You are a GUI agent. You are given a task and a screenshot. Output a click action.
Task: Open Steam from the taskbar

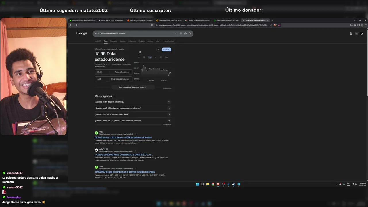point(233,184)
